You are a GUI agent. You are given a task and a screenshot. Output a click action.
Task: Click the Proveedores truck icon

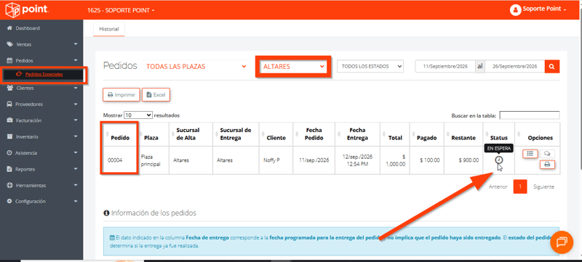pos(9,105)
